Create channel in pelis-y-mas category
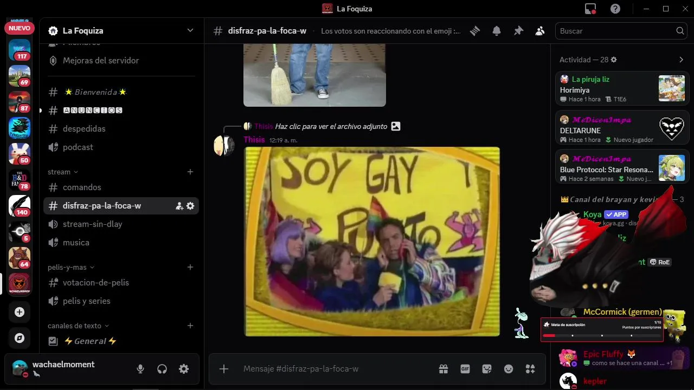This screenshot has height=390, width=694. click(x=190, y=267)
